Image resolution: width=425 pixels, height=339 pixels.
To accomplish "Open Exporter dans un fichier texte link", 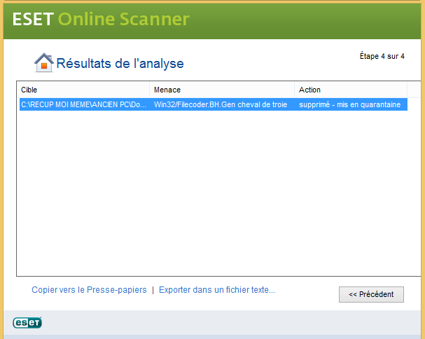I will point(217,290).
